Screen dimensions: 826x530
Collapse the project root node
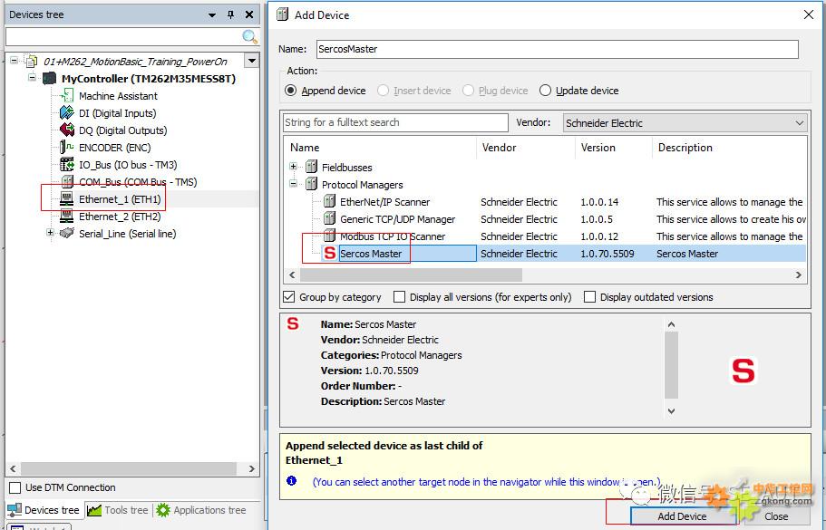click(x=15, y=61)
